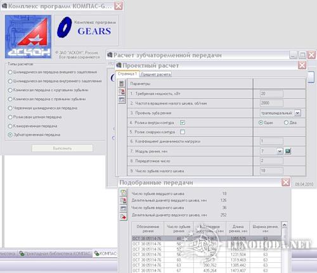Click the Частота вращения малого шкива field
The width and height of the screenshot is (317, 273).
tap(271, 103)
